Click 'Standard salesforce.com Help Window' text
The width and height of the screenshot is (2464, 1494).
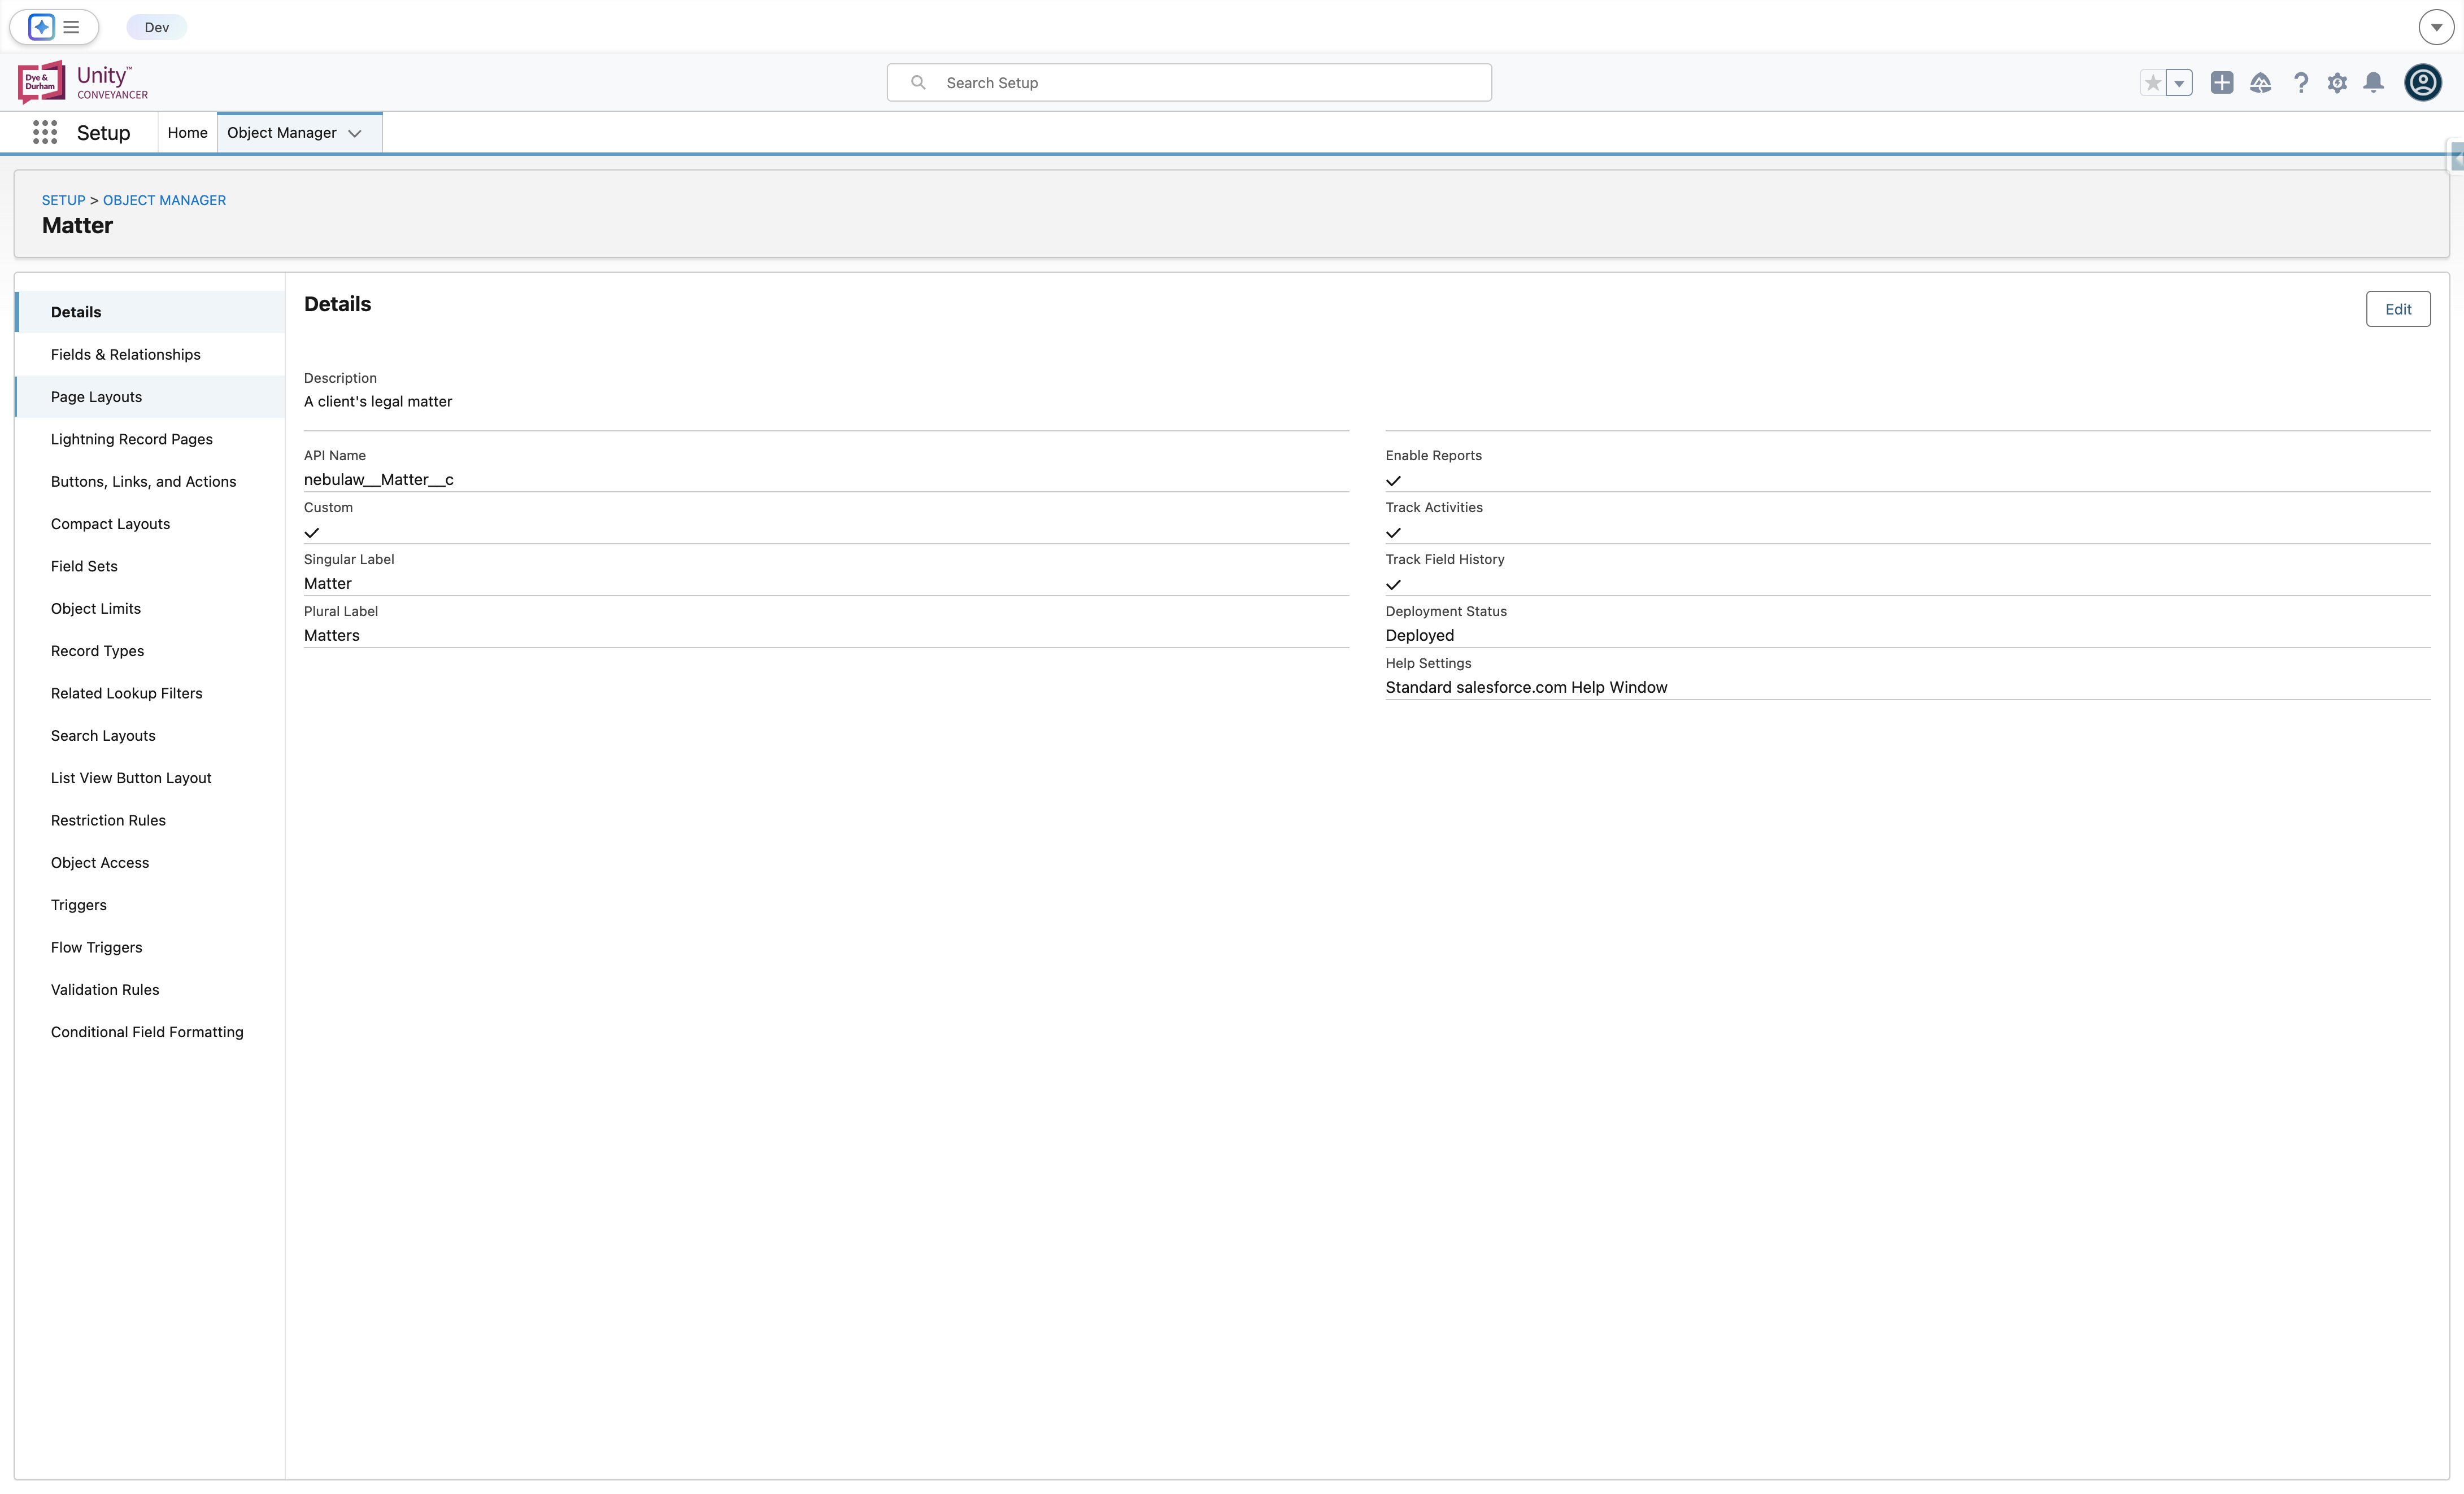coord(1526,688)
